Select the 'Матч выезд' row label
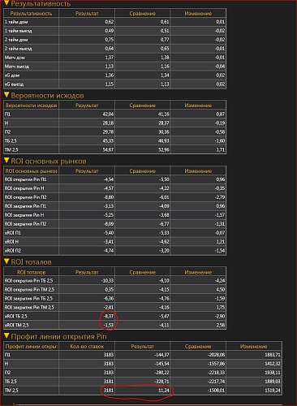297x406 pixels. tap(17, 67)
